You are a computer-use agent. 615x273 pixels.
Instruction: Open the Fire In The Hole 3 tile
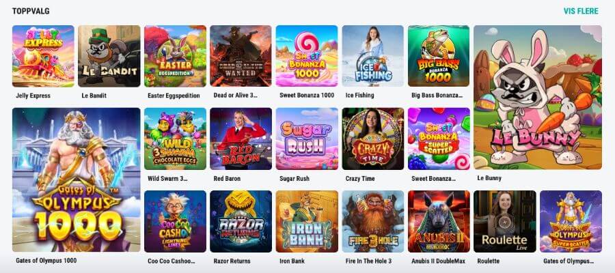tap(372, 221)
